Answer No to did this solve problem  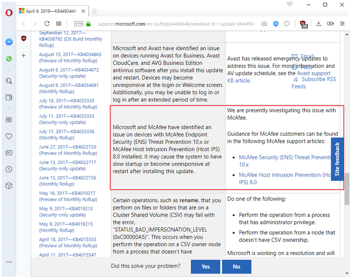tap(237, 267)
